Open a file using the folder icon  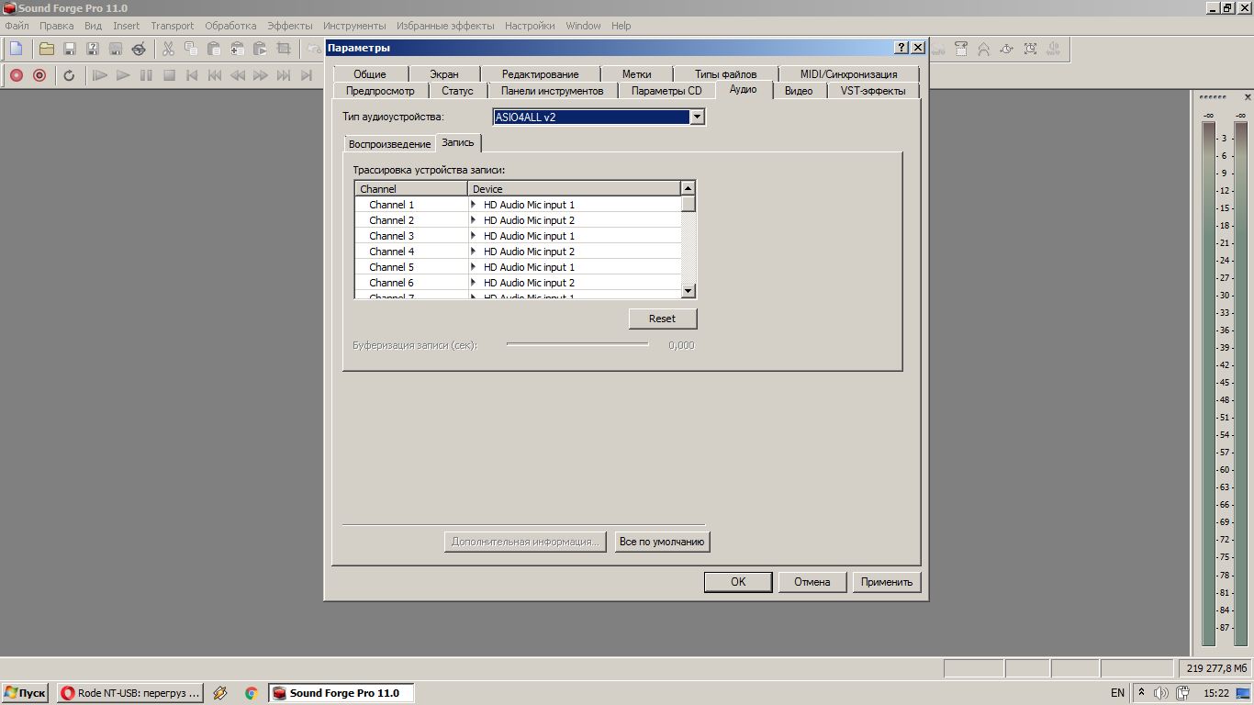46,49
